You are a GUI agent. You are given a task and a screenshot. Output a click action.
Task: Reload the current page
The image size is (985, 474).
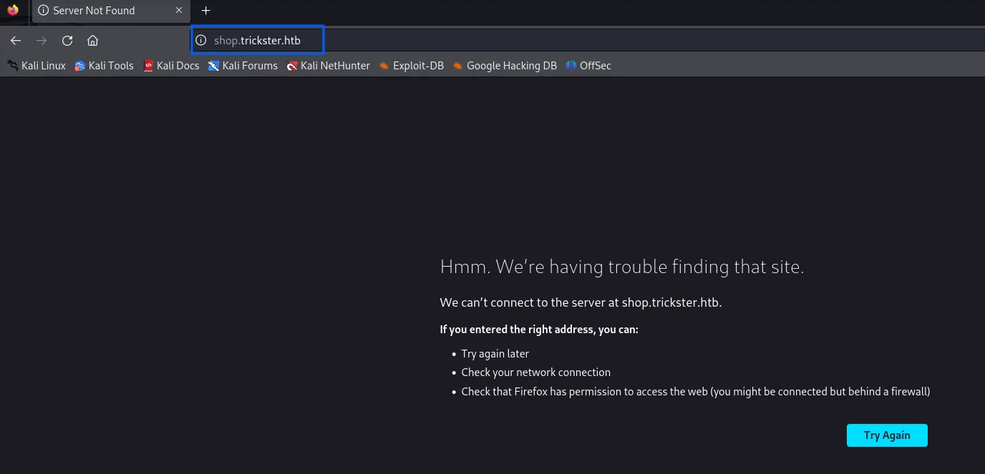[x=67, y=41]
